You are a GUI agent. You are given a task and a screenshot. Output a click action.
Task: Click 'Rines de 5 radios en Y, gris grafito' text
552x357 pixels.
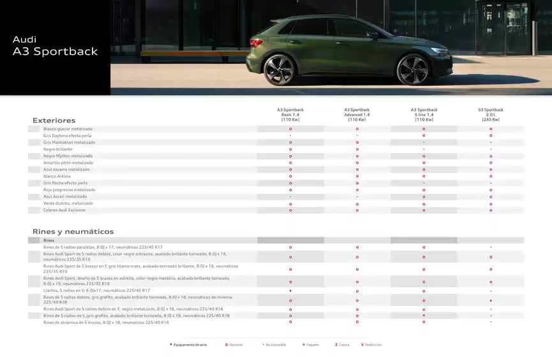coord(136,316)
